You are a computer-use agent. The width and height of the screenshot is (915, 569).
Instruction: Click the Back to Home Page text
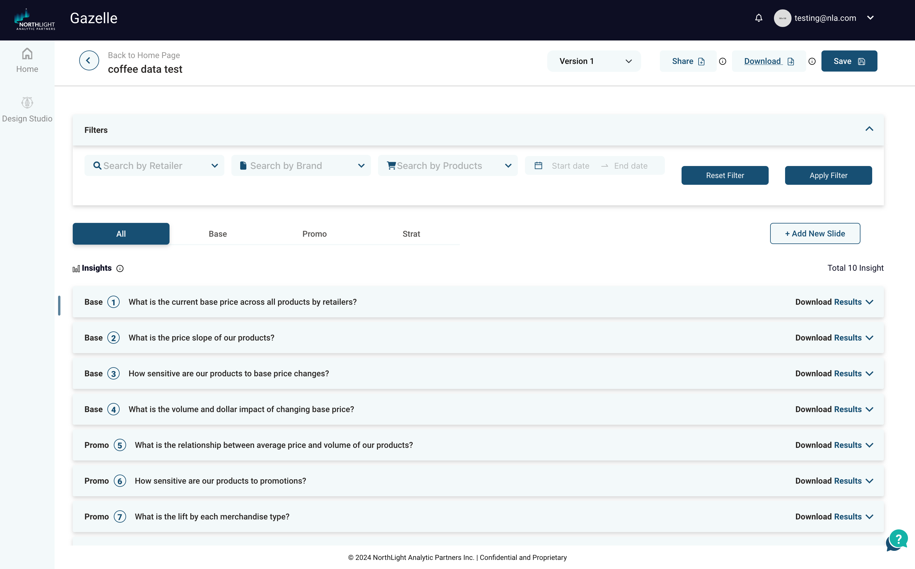[x=144, y=55]
